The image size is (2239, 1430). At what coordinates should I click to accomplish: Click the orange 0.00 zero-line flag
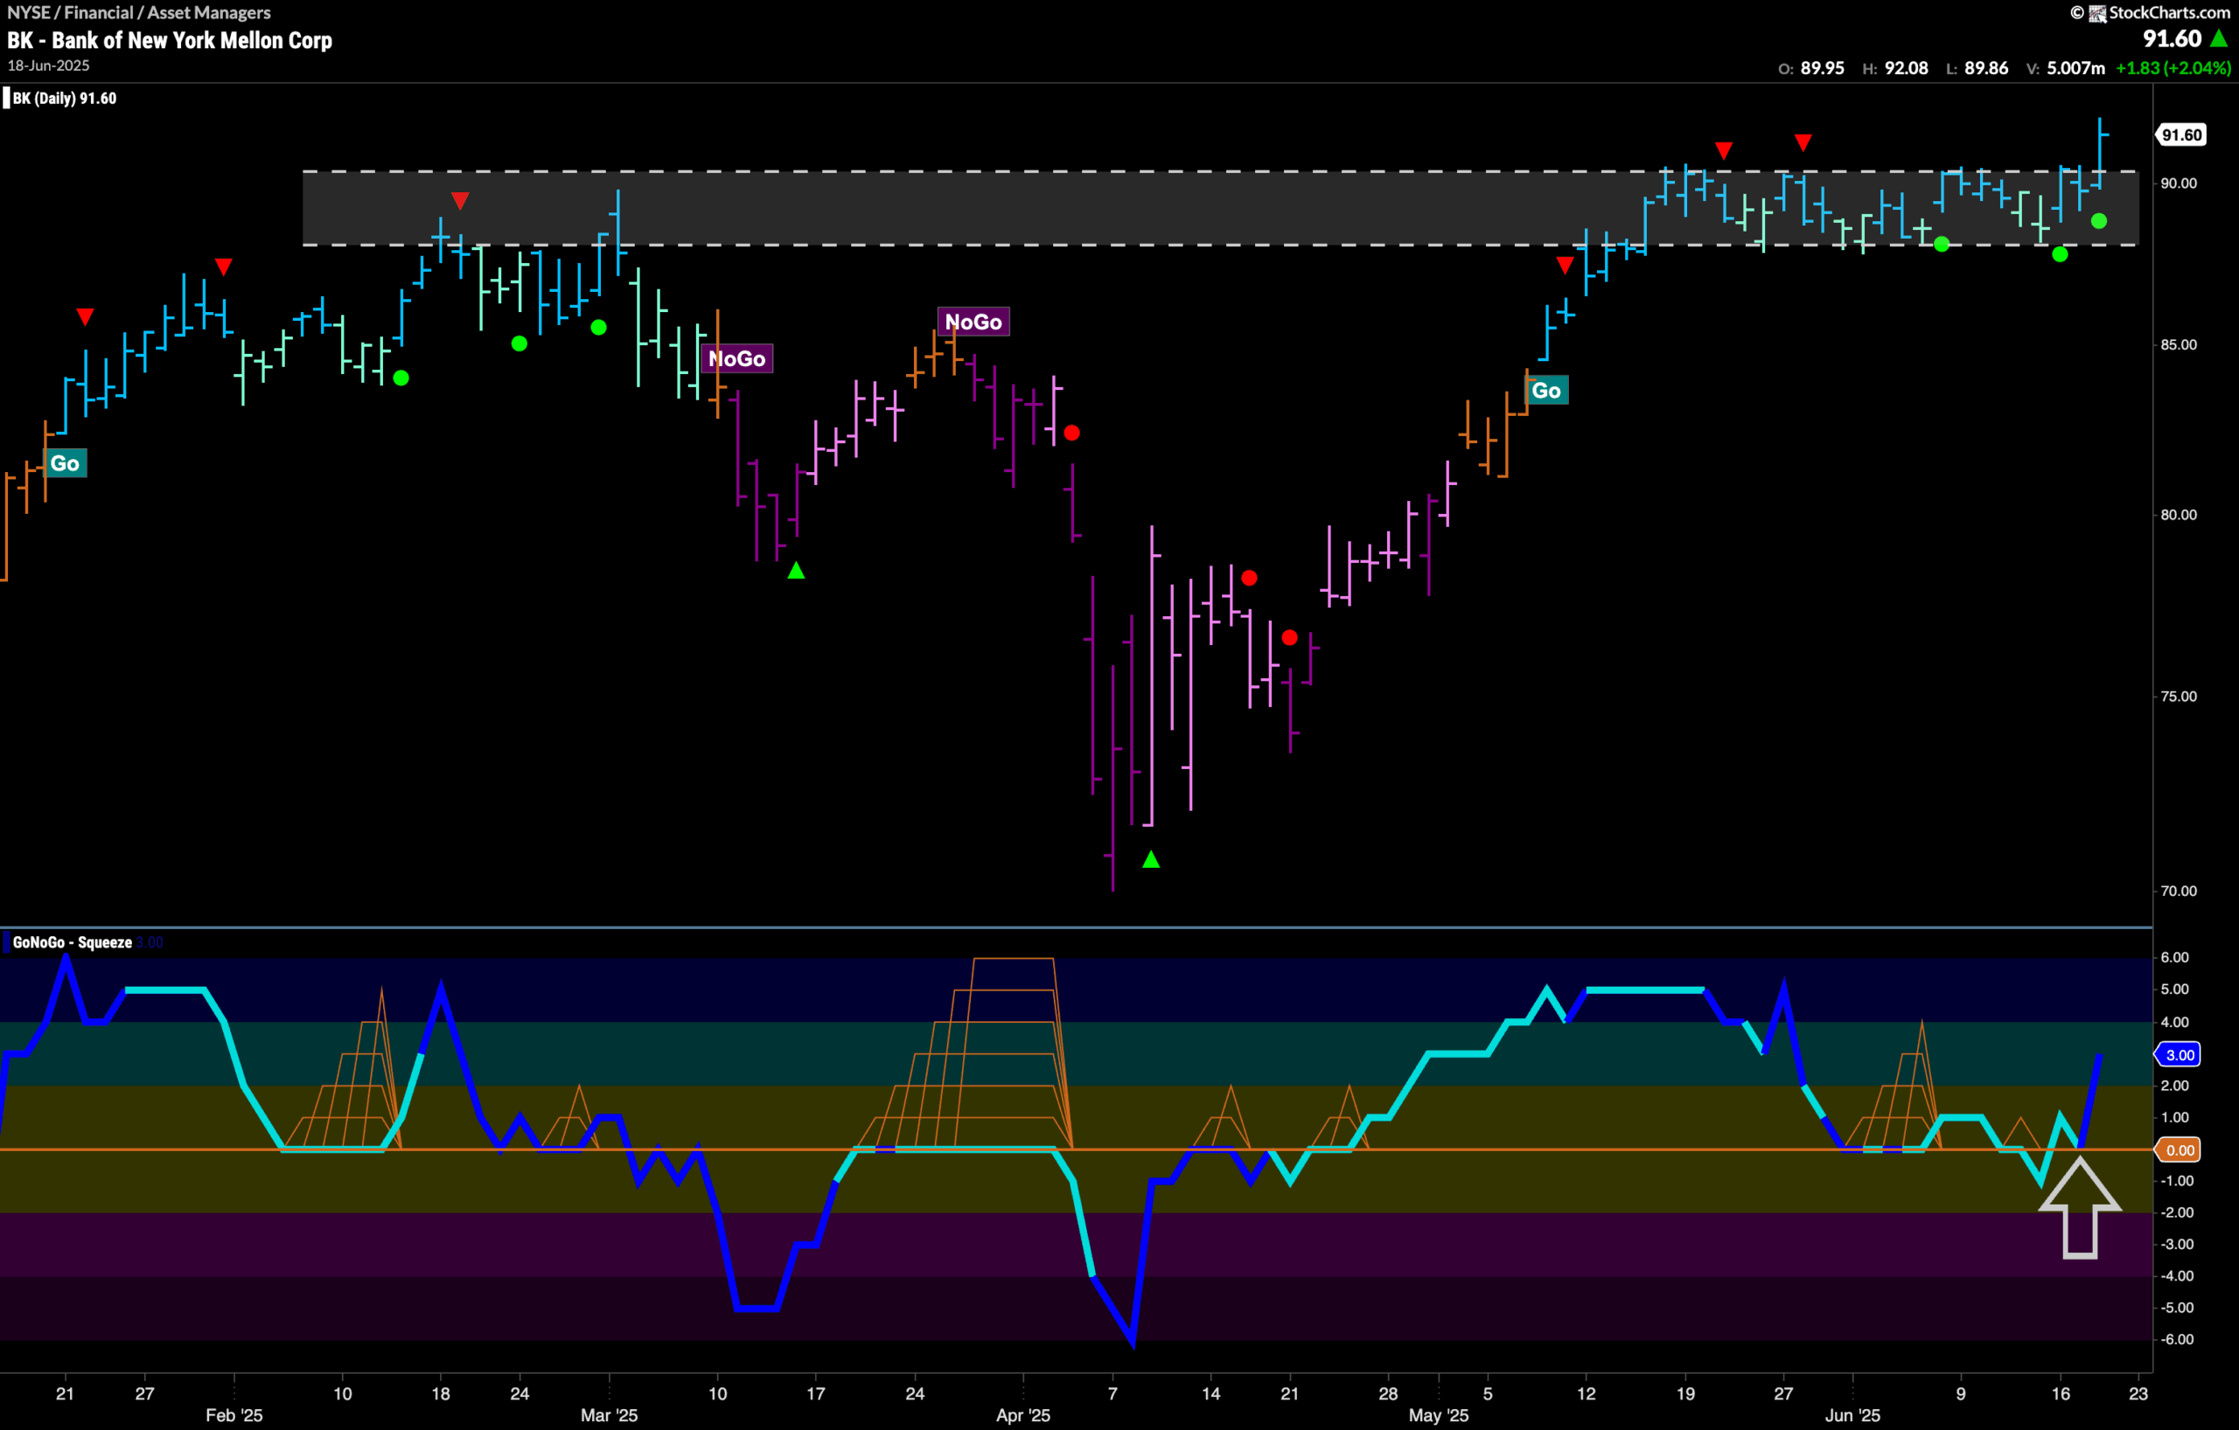2180,1150
